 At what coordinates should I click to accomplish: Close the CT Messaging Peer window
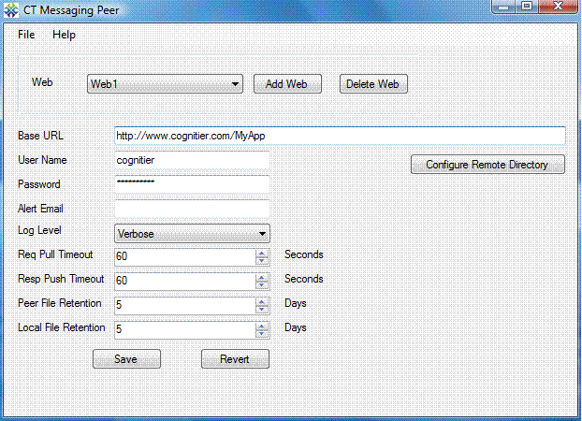coord(559,7)
